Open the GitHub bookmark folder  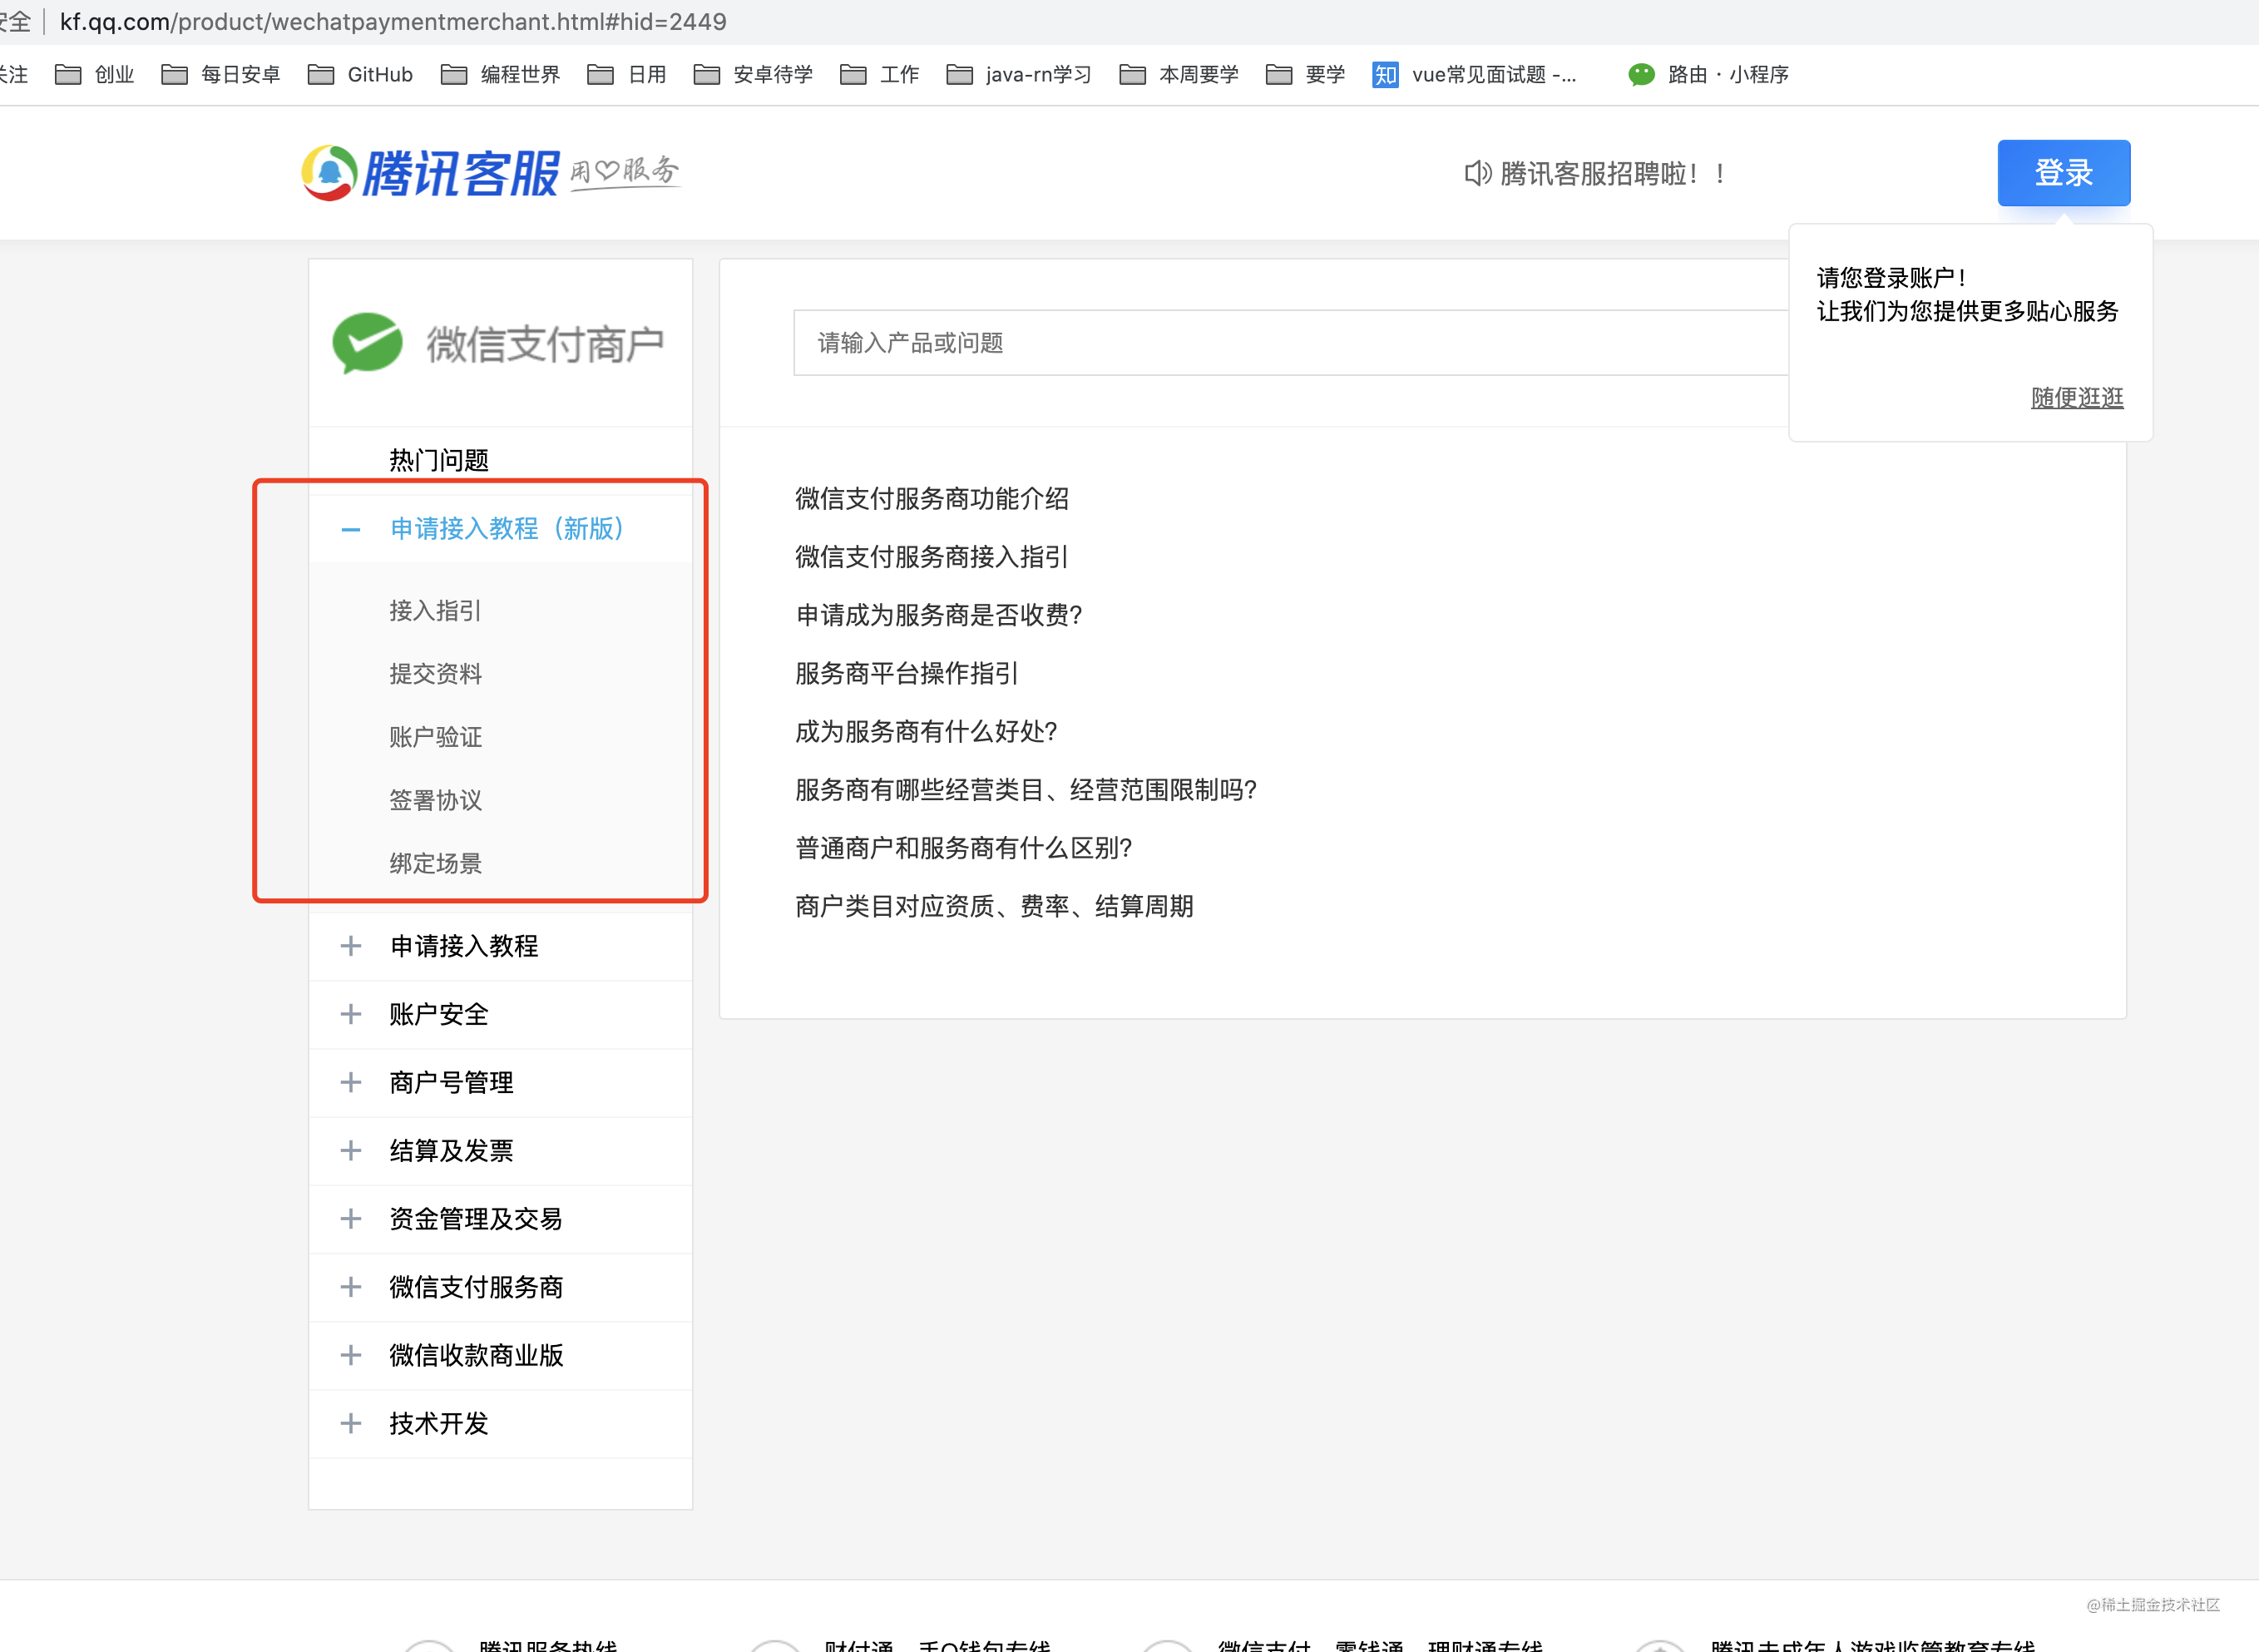coord(360,74)
